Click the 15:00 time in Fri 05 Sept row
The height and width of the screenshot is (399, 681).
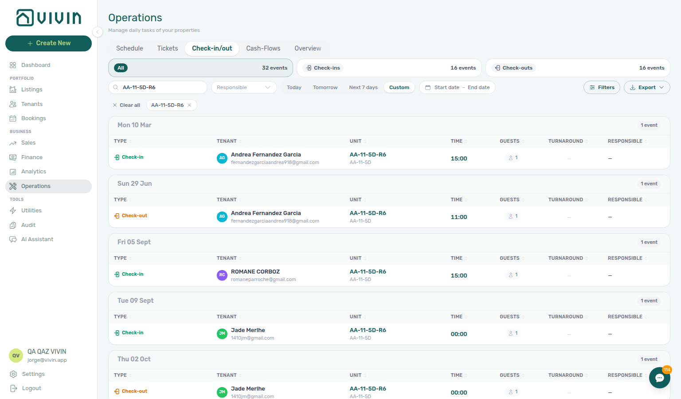459,276
